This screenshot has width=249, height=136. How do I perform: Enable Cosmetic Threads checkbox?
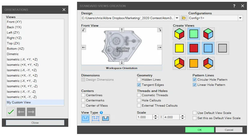[139, 95]
